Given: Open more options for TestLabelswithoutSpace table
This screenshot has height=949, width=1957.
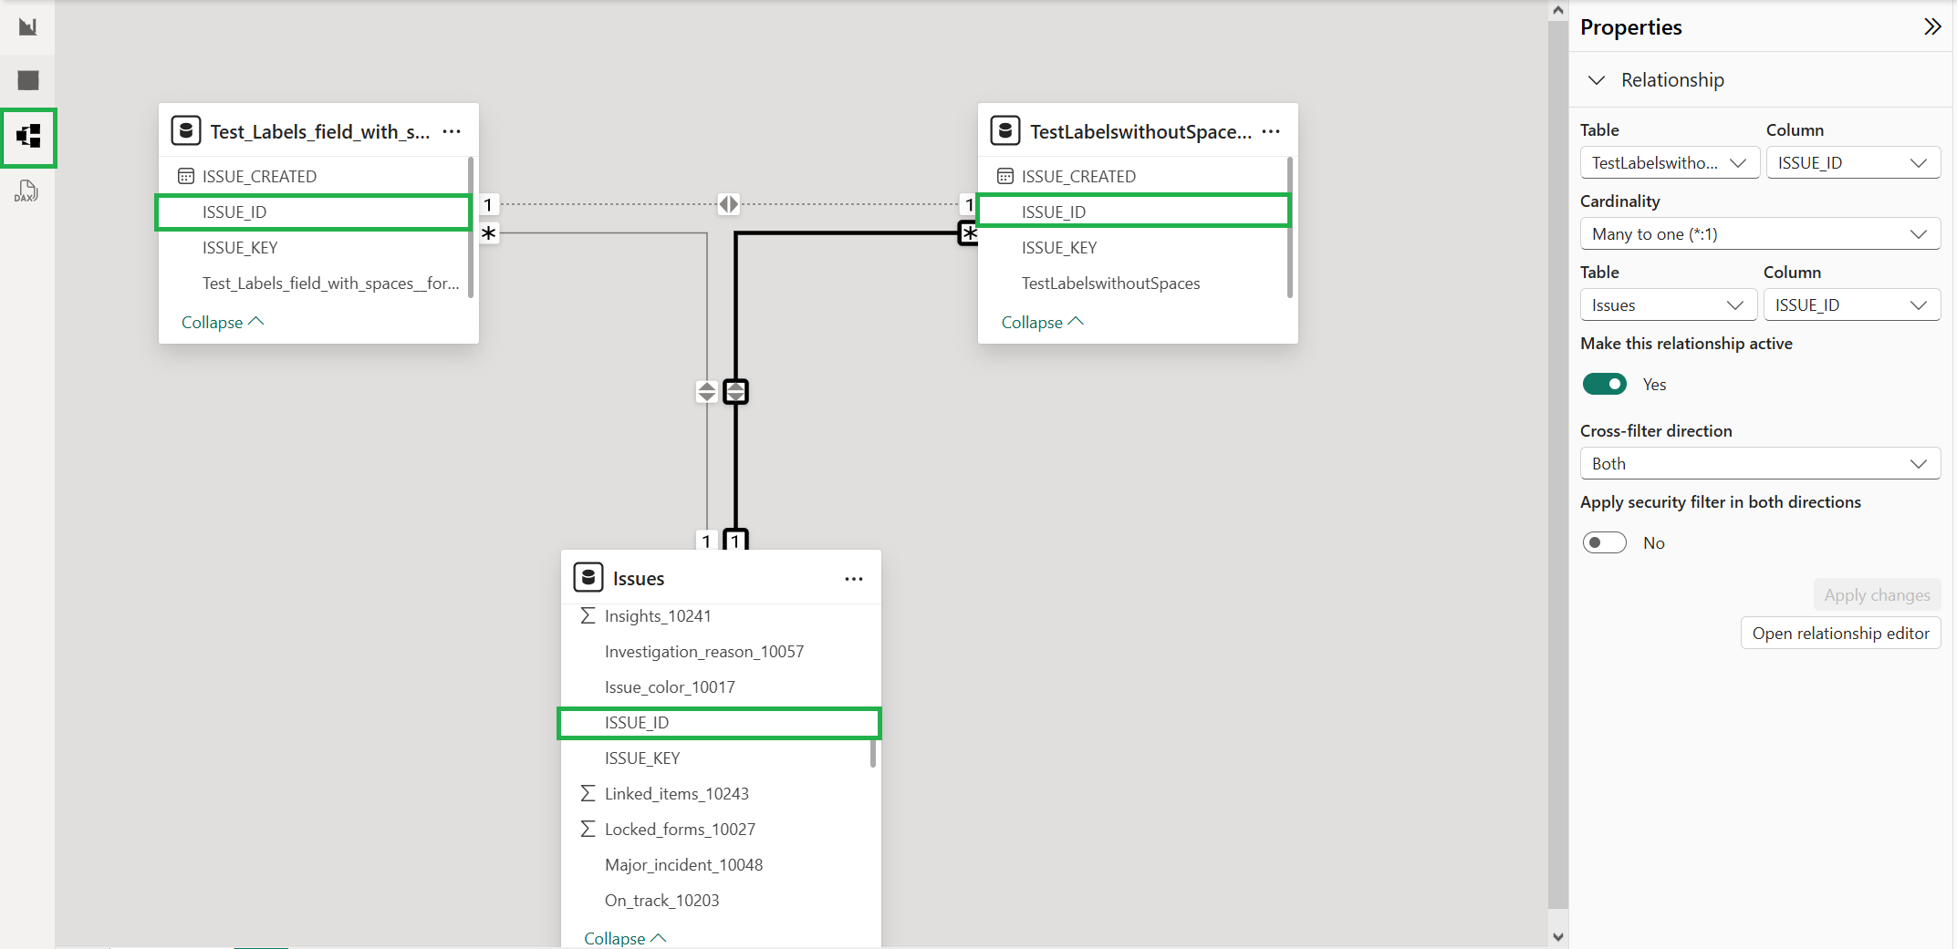Looking at the screenshot, I should 1271,131.
